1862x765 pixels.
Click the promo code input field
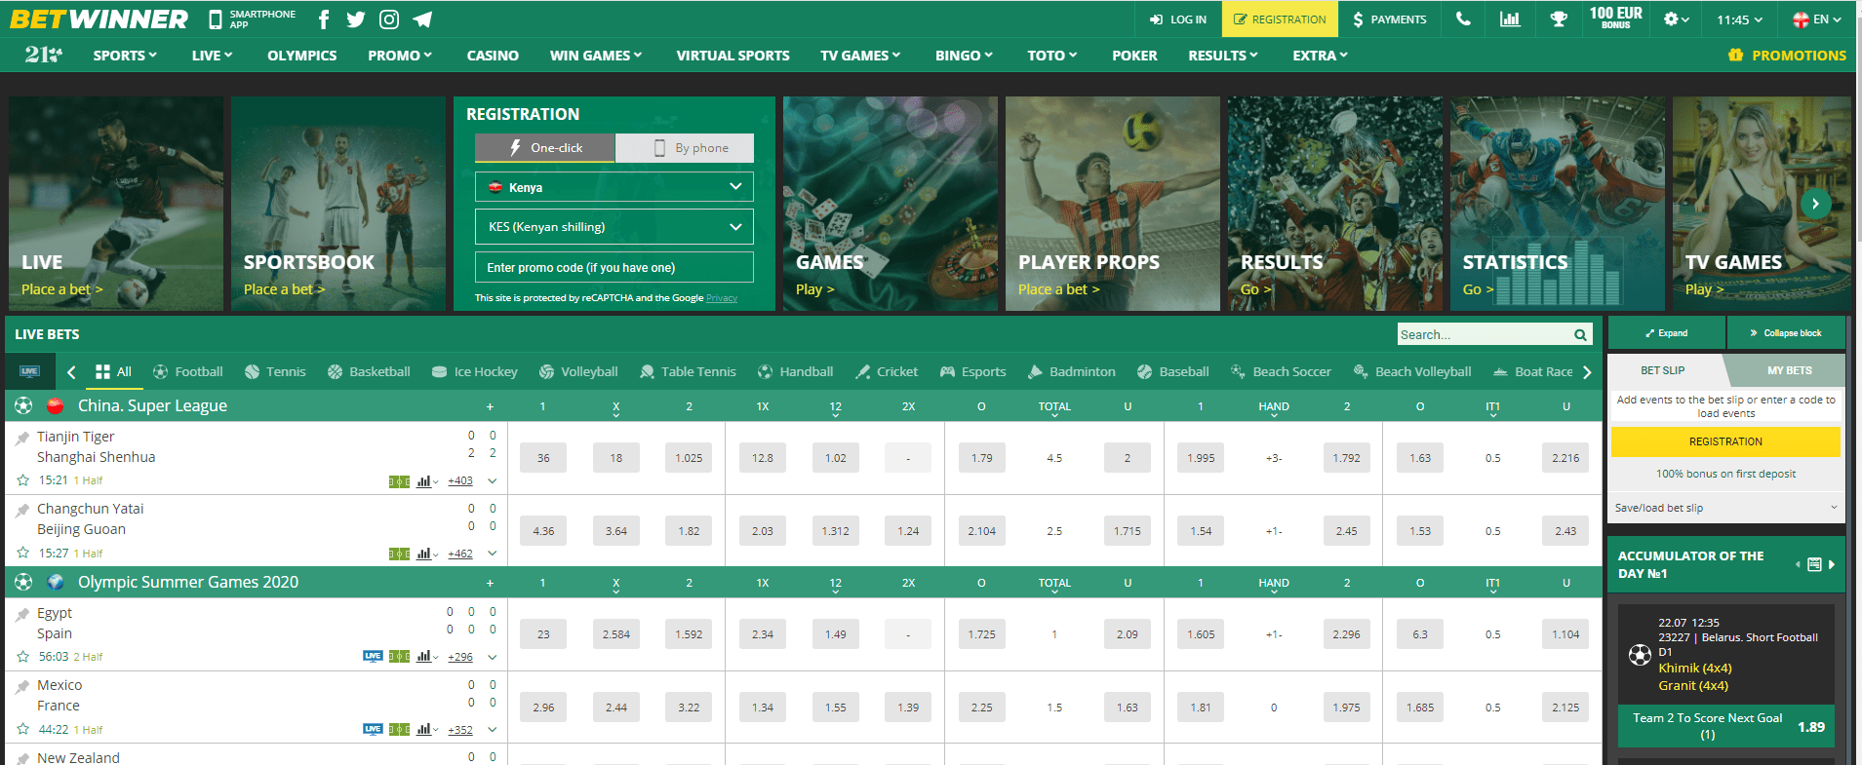click(x=614, y=267)
